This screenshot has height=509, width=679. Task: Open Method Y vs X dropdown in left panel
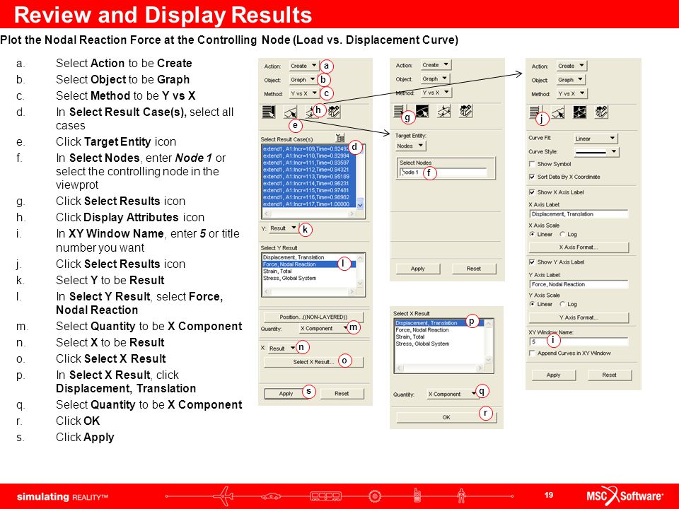click(x=303, y=93)
